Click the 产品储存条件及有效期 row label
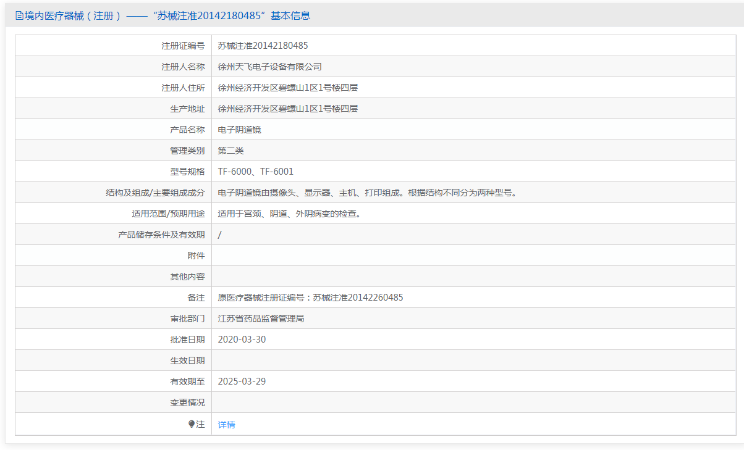The width and height of the screenshot is (744, 450). [x=161, y=235]
